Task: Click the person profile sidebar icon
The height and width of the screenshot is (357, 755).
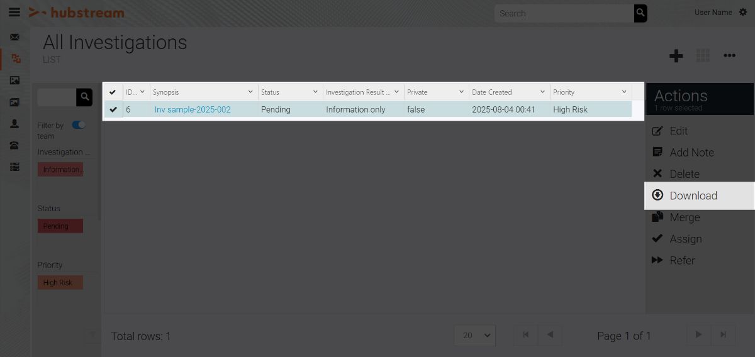Action: tap(15, 124)
